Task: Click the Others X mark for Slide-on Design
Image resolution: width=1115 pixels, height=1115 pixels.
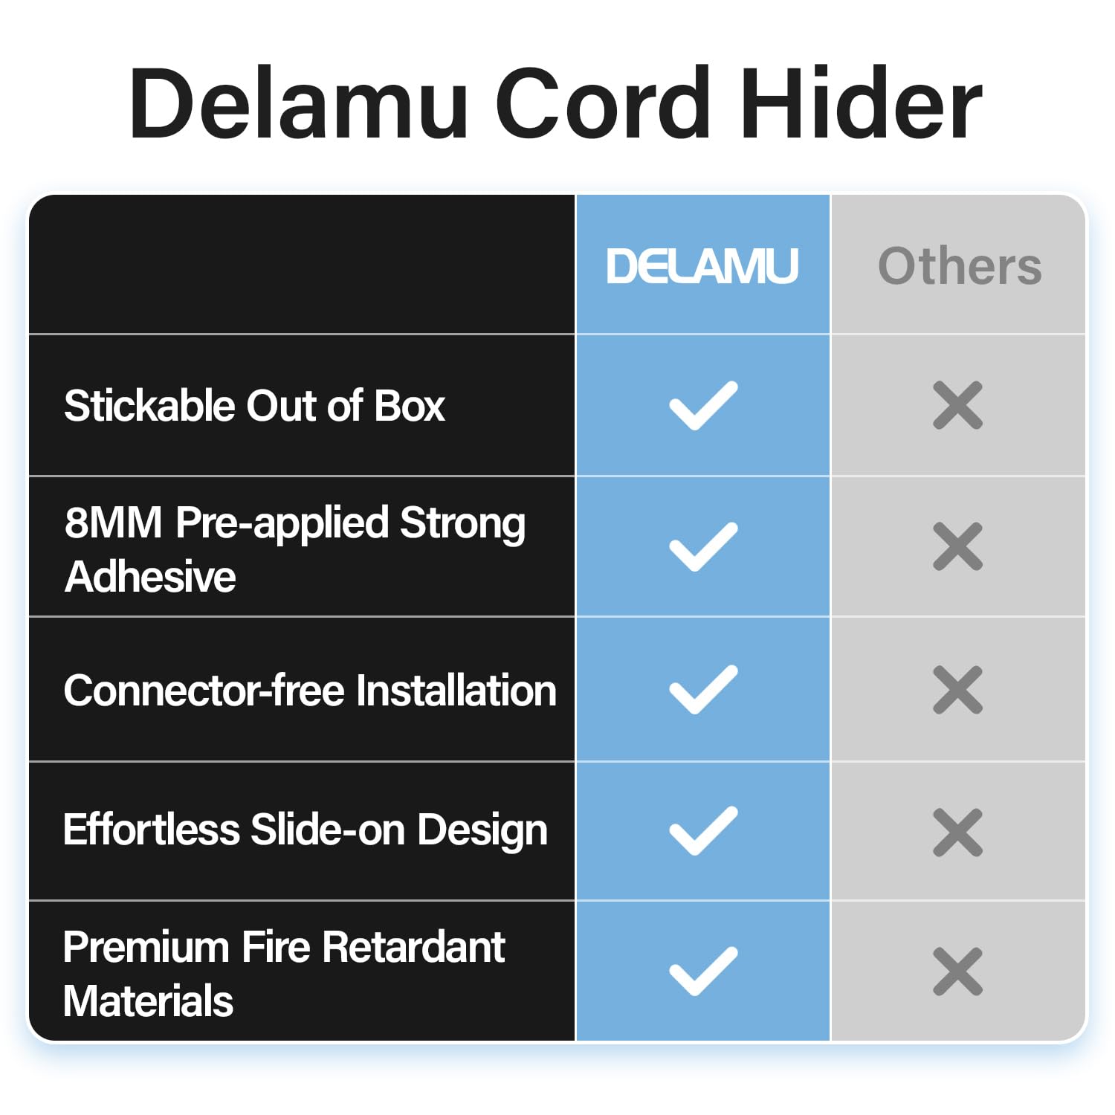Action: point(957,832)
